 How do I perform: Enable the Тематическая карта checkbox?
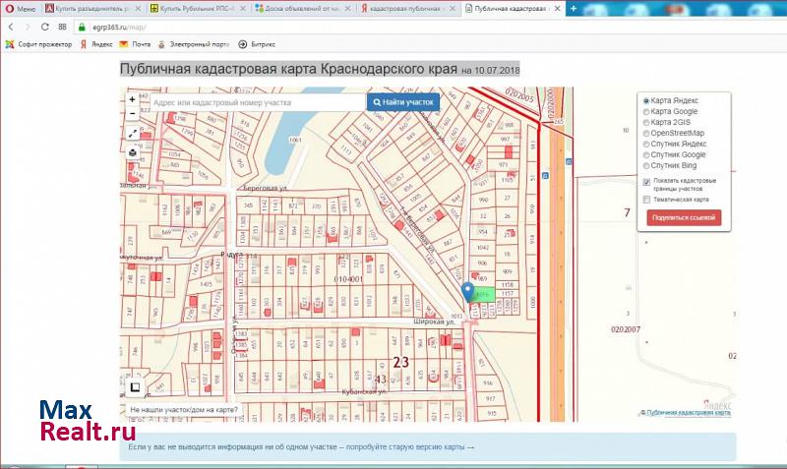pos(646,200)
